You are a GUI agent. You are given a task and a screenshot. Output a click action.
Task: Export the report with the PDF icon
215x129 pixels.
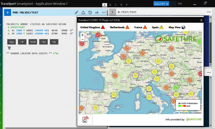(x=85, y=119)
